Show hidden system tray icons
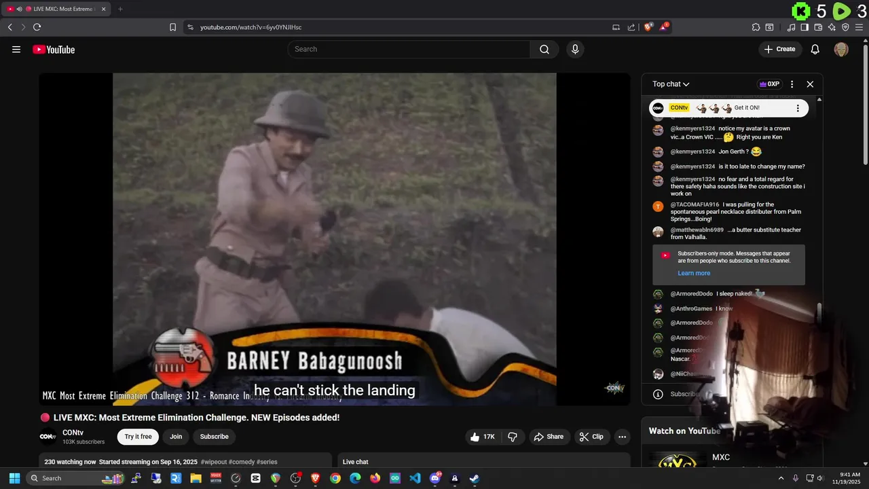This screenshot has width=869, height=489. tap(781, 478)
